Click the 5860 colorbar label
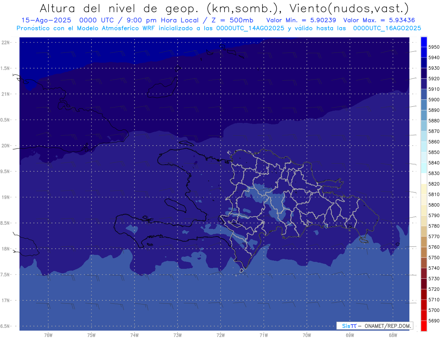Image resolution: width=441 pixels, height=340 pixels. pyautogui.click(x=434, y=142)
